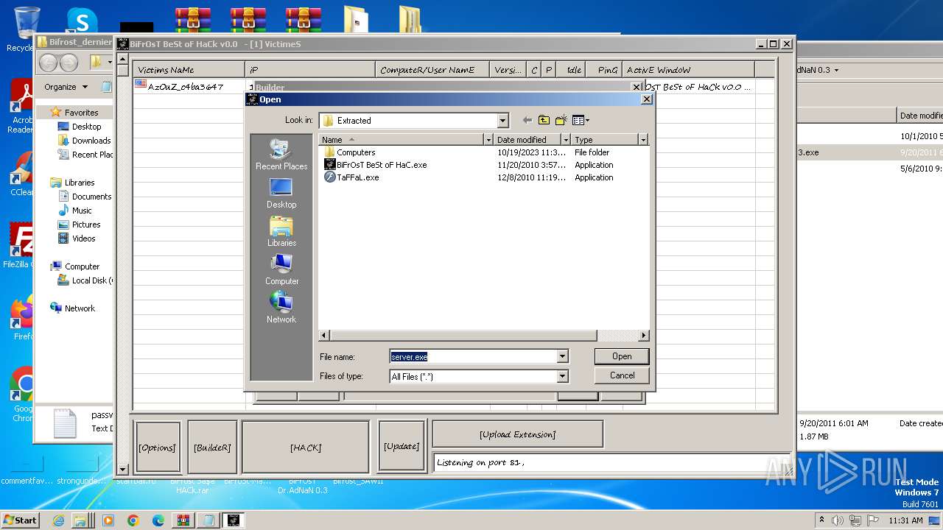Show hidden system tray icons

click(821, 520)
